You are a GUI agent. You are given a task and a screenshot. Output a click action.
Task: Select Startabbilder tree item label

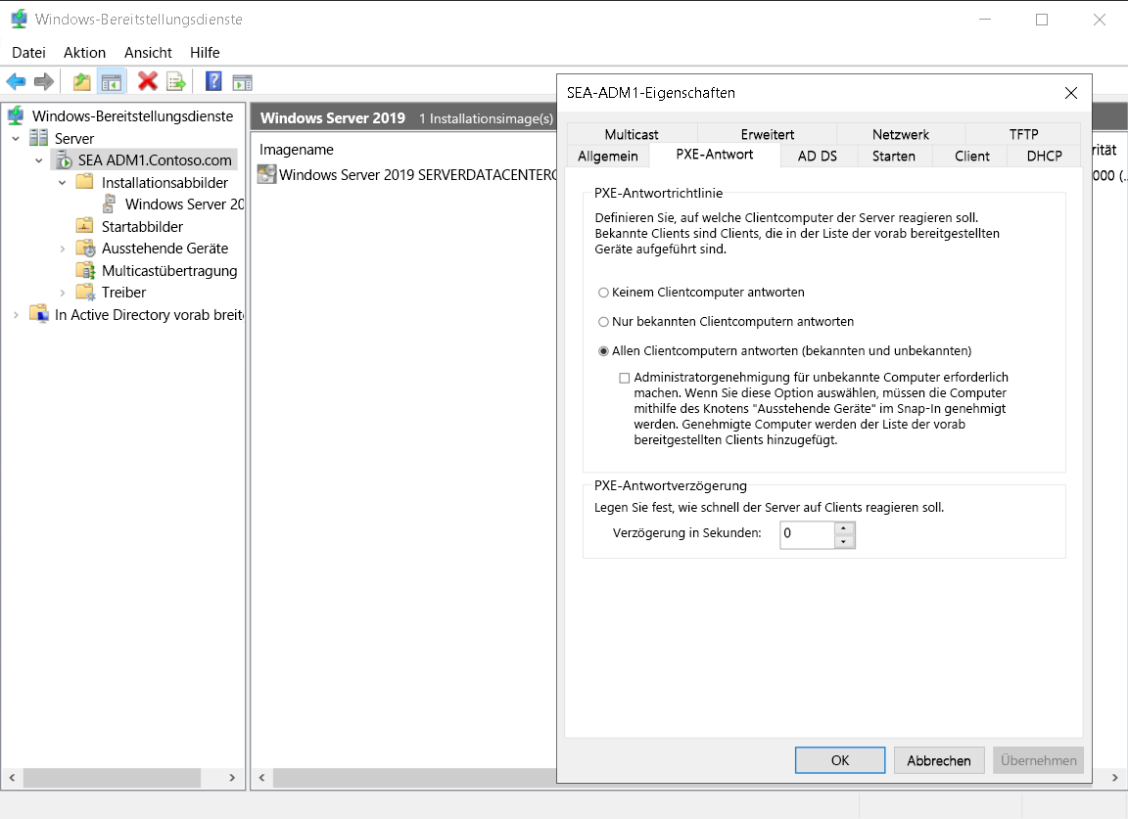(x=142, y=226)
